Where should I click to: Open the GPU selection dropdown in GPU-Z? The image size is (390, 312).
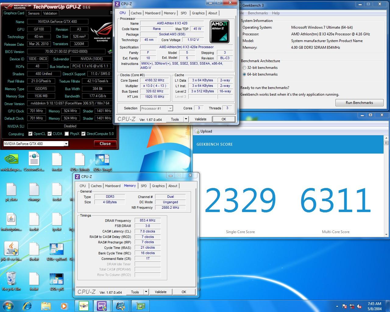click(x=66, y=144)
